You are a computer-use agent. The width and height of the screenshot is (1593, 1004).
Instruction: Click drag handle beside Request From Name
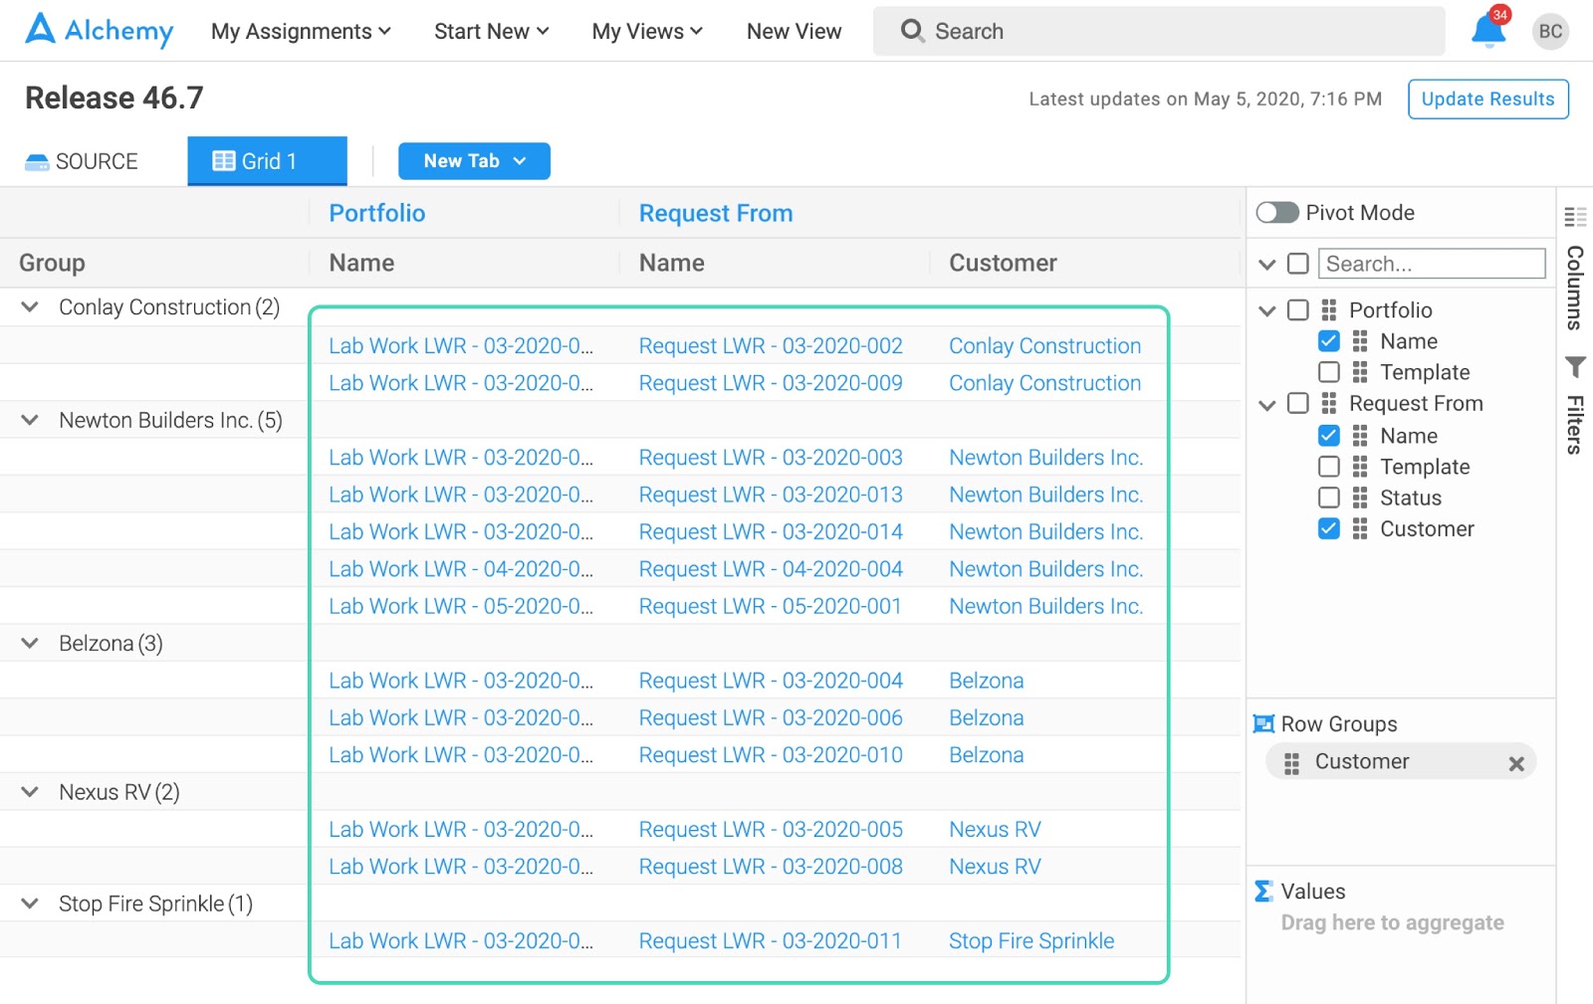coord(1360,435)
